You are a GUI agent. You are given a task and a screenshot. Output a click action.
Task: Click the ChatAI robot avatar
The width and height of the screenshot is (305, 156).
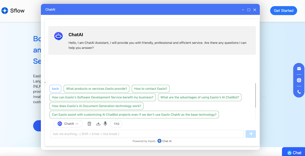[58, 36]
